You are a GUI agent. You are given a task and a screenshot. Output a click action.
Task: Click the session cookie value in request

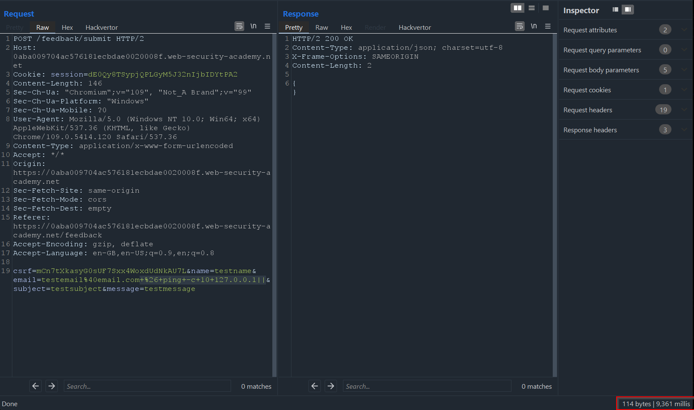point(163,74)
